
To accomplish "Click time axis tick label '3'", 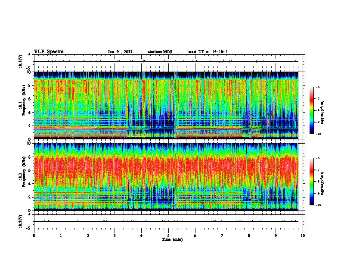I will (x=115, y=236).
